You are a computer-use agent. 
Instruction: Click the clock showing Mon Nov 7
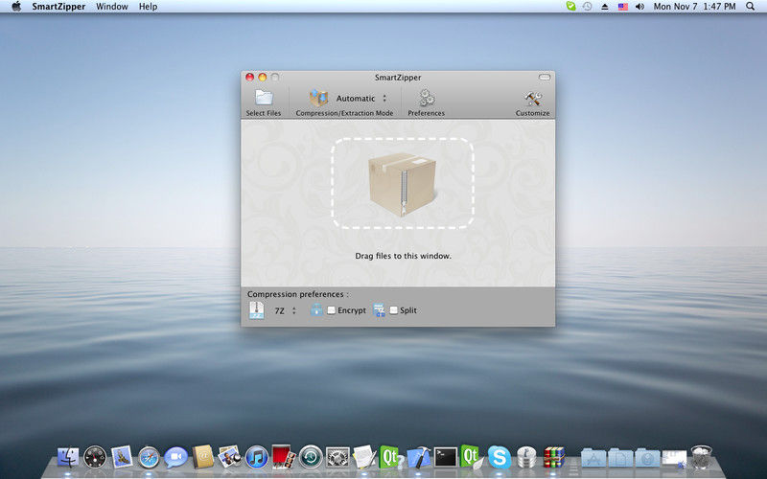(694, 7)
